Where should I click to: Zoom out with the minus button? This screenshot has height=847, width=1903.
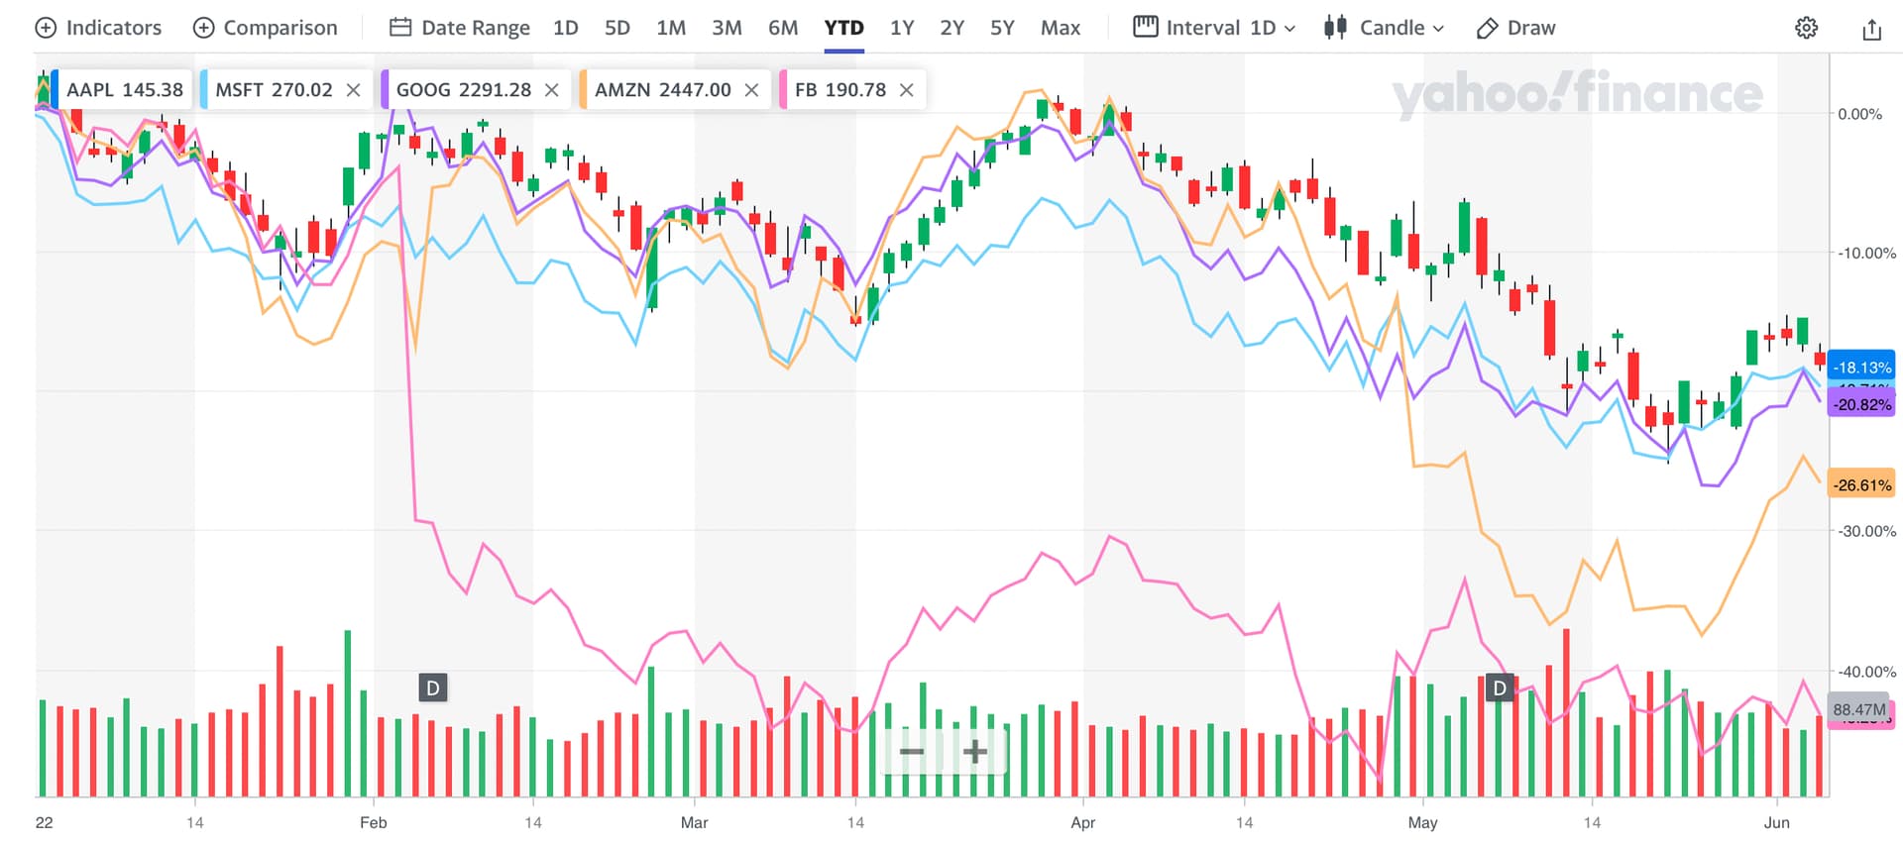click(912, 752)
